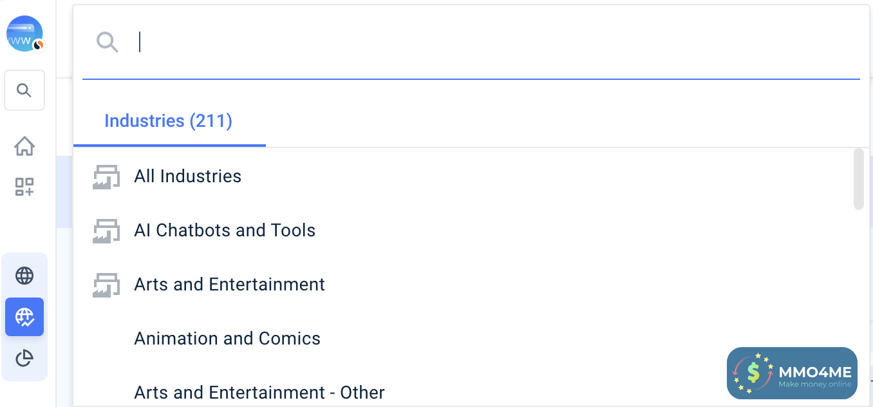The height and width of the screenshot is (407, 873).
Task: Click the MMO4ME Make money online badge
Action: pyautogui.click(x=792, y=374)
